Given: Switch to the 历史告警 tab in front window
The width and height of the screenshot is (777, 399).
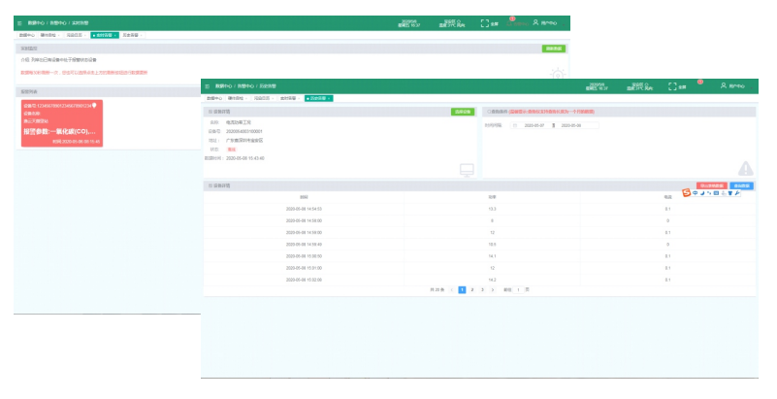Looking at the screenshot, I should [x=318, y=98].
